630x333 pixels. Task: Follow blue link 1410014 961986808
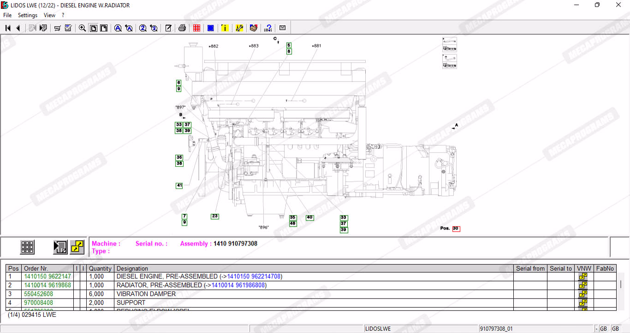tap(238, 285)
